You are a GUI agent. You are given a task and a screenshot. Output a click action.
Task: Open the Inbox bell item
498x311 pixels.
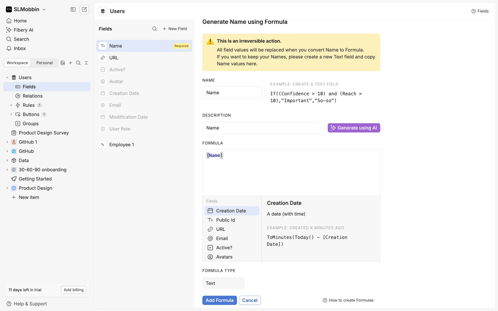tap(20, 48)
